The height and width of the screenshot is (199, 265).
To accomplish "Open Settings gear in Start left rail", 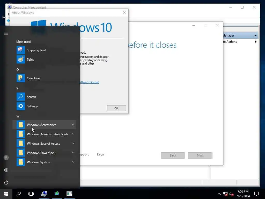I will coord(6,170).
